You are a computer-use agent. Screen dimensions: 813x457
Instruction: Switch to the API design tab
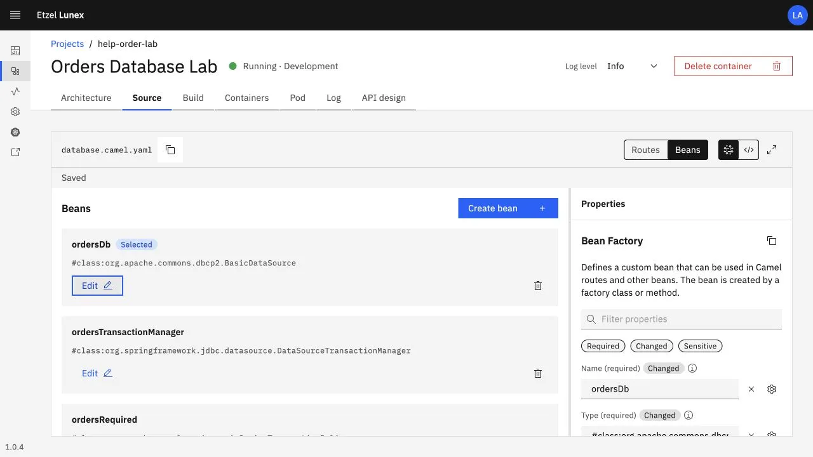click(384, 98)
